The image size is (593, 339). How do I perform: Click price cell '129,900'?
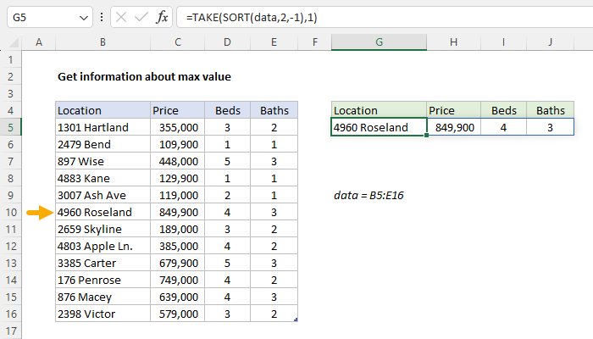177,178
